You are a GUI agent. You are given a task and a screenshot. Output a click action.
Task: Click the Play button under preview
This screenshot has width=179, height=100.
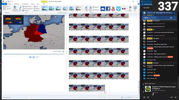coord(34,57)
